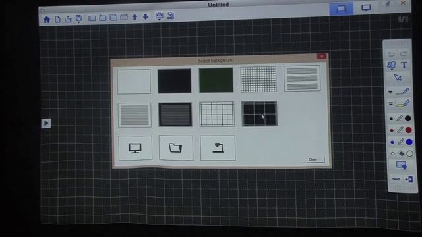Select the custom pen tool
The height and width of the screenshot is (237, 422).
pos(403,92)
